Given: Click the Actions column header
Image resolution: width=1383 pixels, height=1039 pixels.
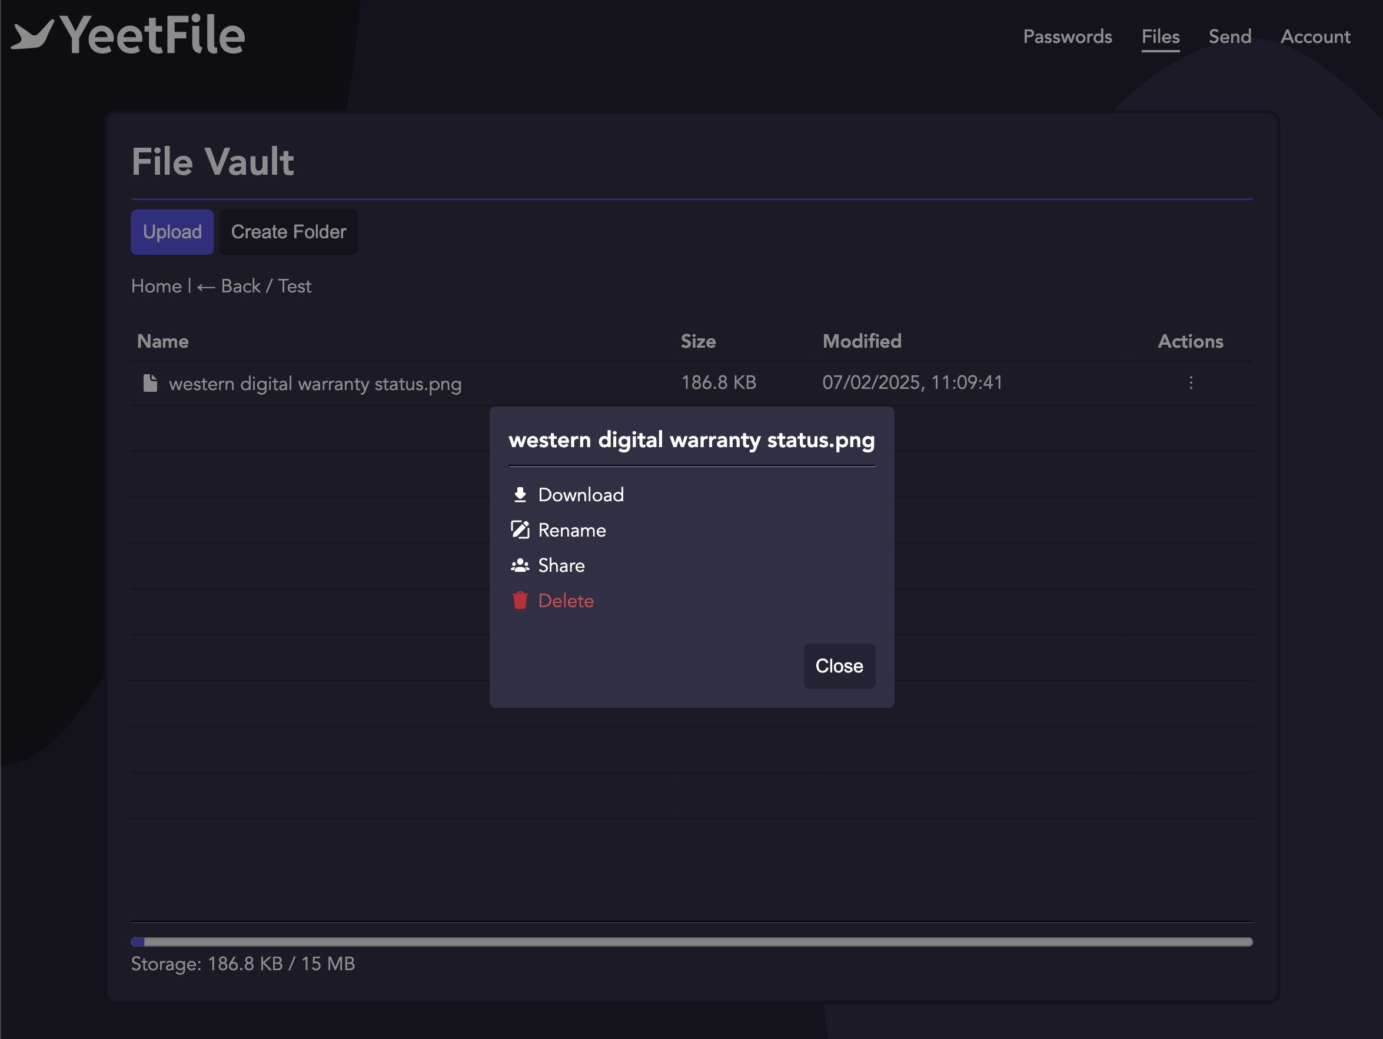Looking at the screenshot, I should 1191,341.
